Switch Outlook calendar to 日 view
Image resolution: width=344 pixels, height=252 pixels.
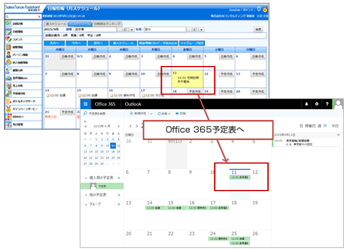301,126
